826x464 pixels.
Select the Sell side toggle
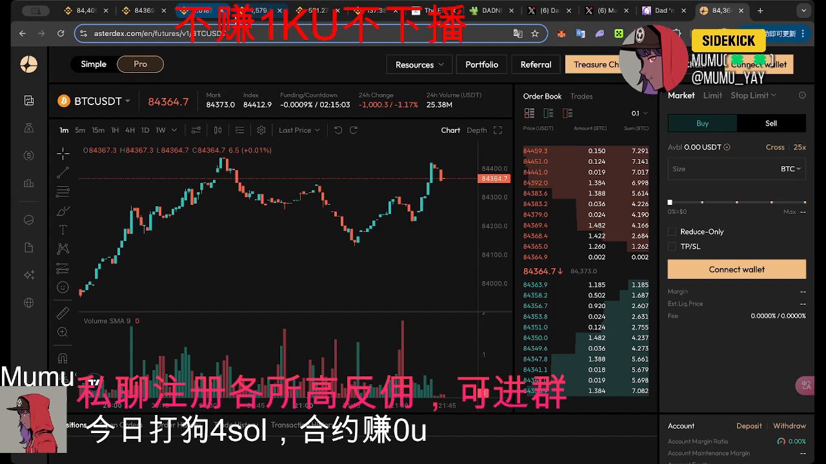tap(771, 123)
